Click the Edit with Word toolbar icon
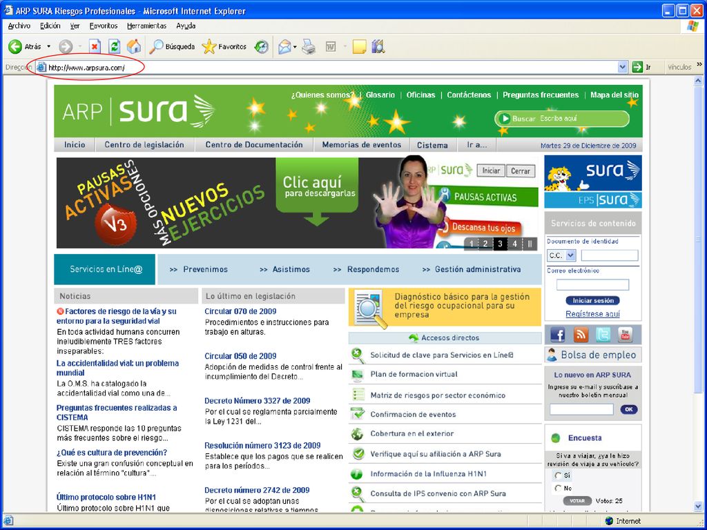Viewport: 707px width, 530px height. pos(331,46)
